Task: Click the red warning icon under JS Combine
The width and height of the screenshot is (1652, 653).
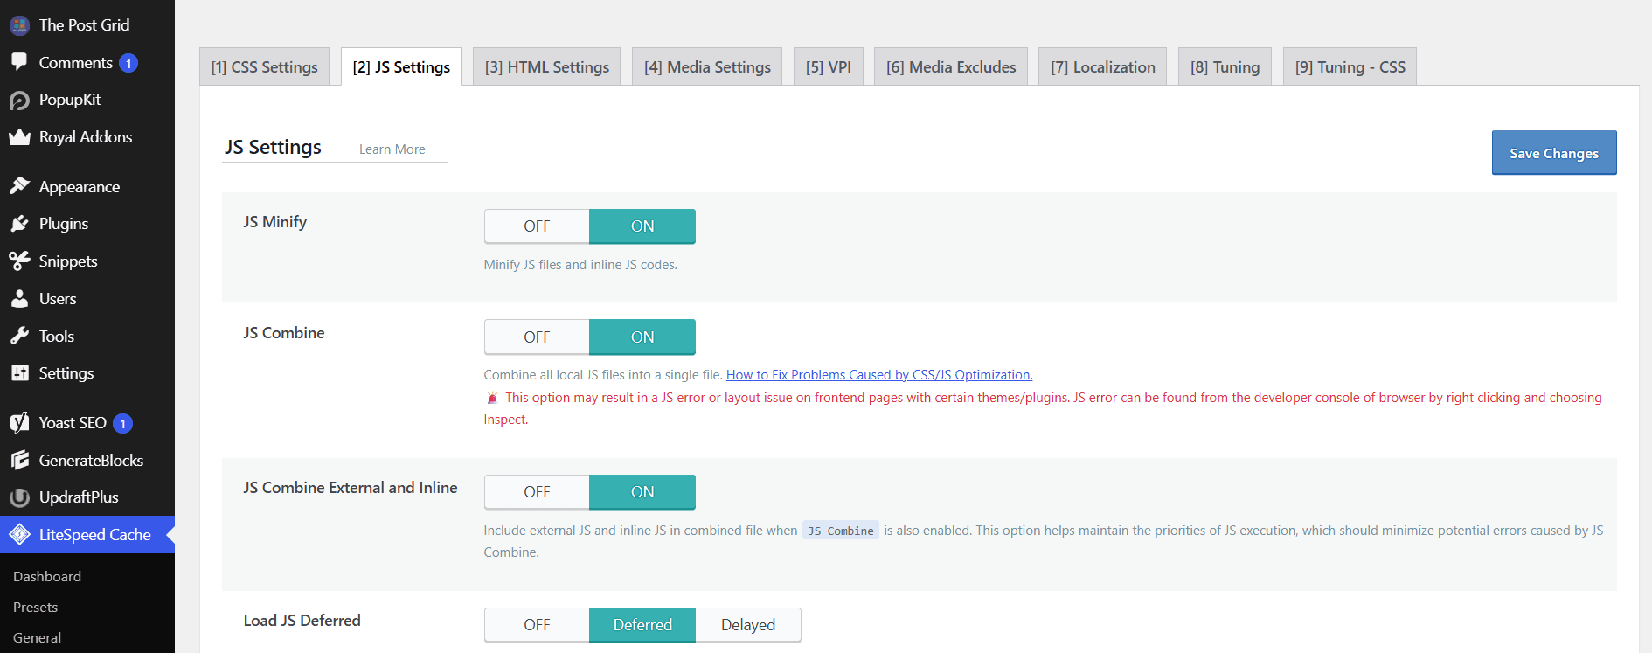Action: (x=492, y=398)
